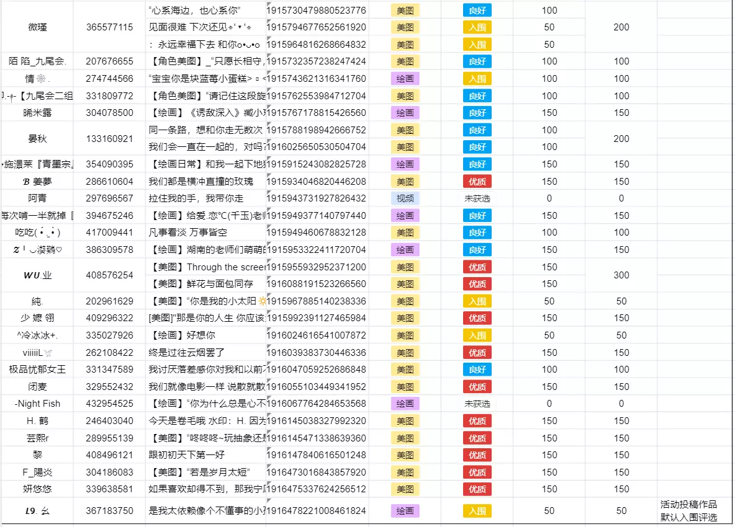Open the 入围 status tag in 情's row
The width and height of the screenshot is (735, 527).
point(477,79)
